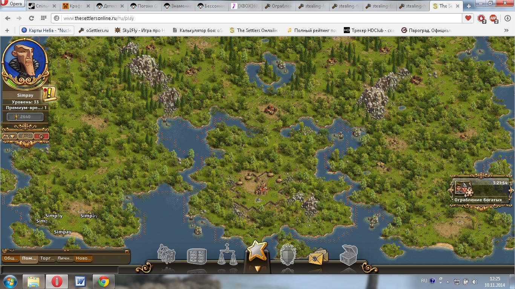
Task: Select the 'Ново...' chat tab
Action: (83, 259)
